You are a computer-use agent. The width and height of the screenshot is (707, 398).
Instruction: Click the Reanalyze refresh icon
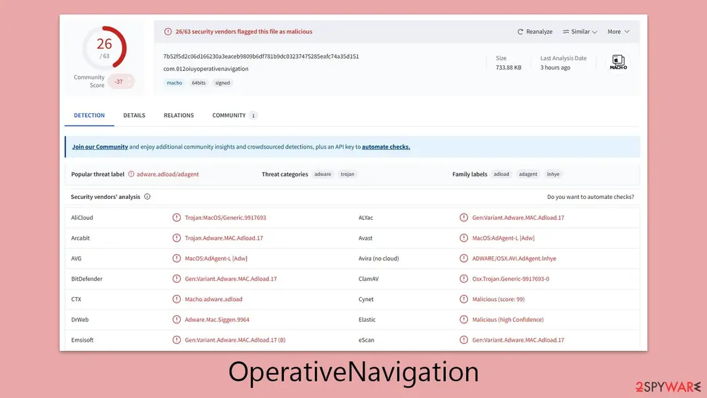pyautogui.click(x=520, y=31)
